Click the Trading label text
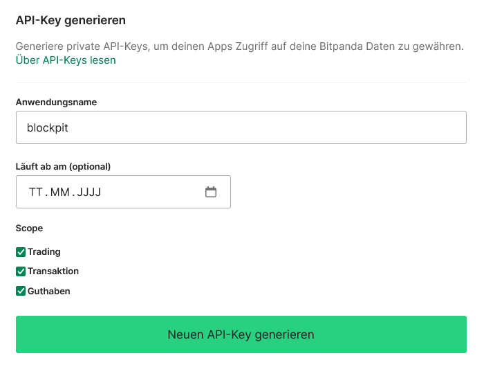484x367 pixels. [44, 252]
